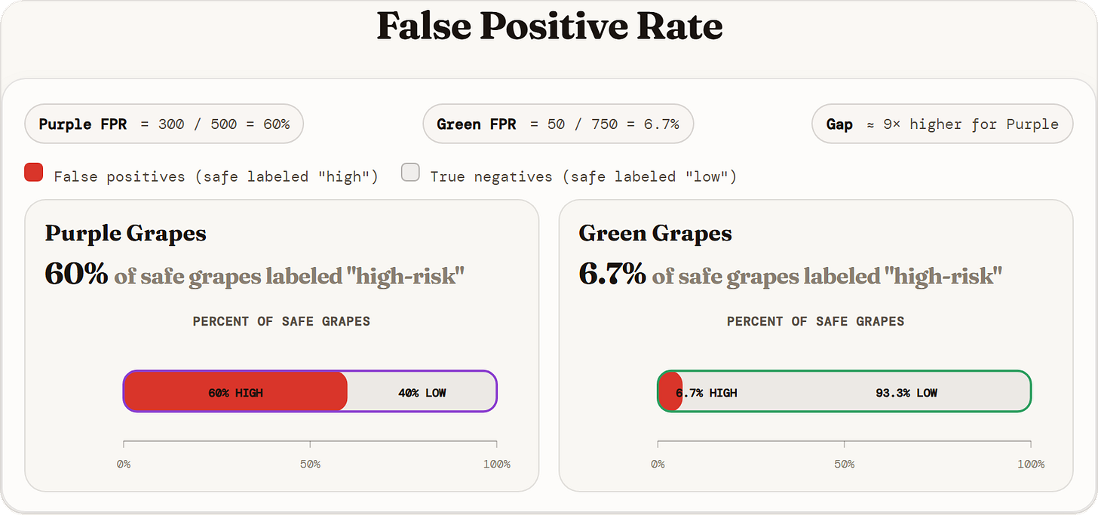Click the red False positives legend swatch
Image resolution: width=1098 pixels, height=515 pixels.
click(33, 173)
